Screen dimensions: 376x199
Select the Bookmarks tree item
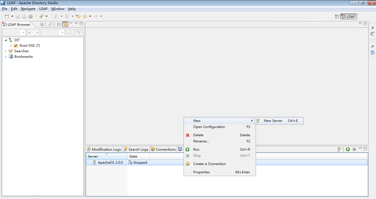[x=23, y=57]
